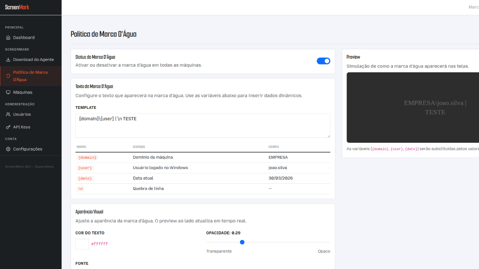Viewport: 479px width, 269px height.
Task: Click the Preview card heading
Action: coord(353,57)
